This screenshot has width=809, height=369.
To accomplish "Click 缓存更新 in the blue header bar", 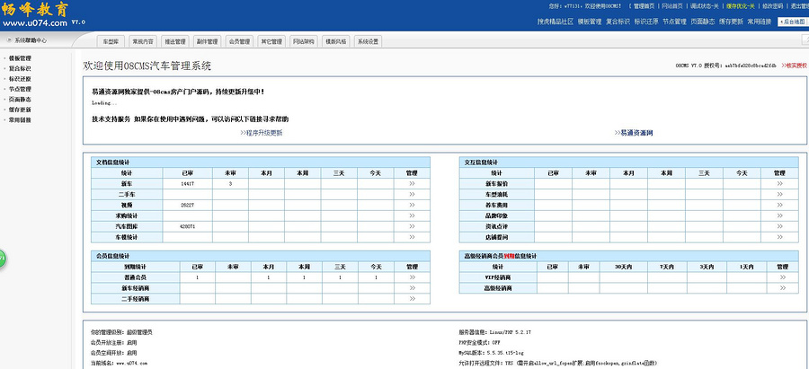I will tap(731, 22).
